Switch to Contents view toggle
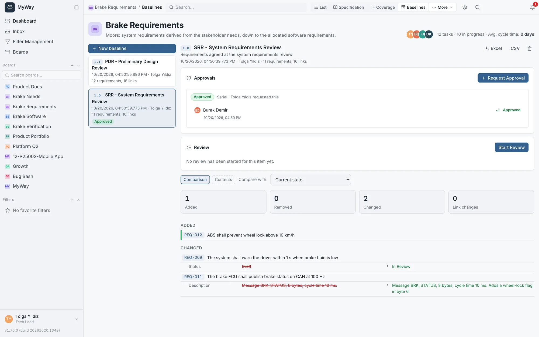This screenshot has height=337, width=539. (x=223, y=180)
